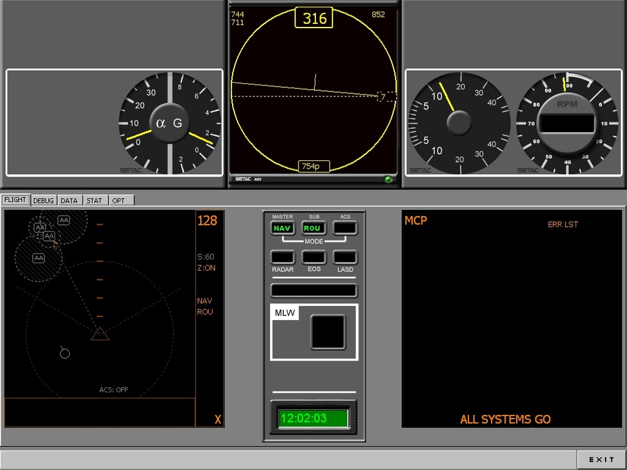Image resolution: width=627 pixels, height=470 pixels.
Task: Click the black MLW warning button
Action: click(329, 332)
